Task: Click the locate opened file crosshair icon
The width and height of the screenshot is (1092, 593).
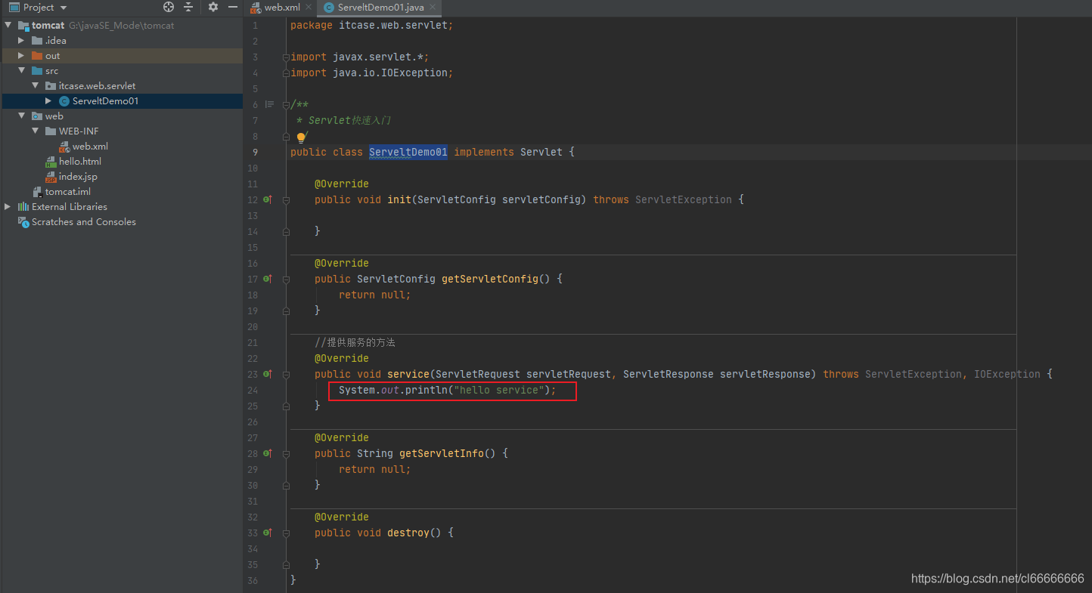Action: (169, 7)
